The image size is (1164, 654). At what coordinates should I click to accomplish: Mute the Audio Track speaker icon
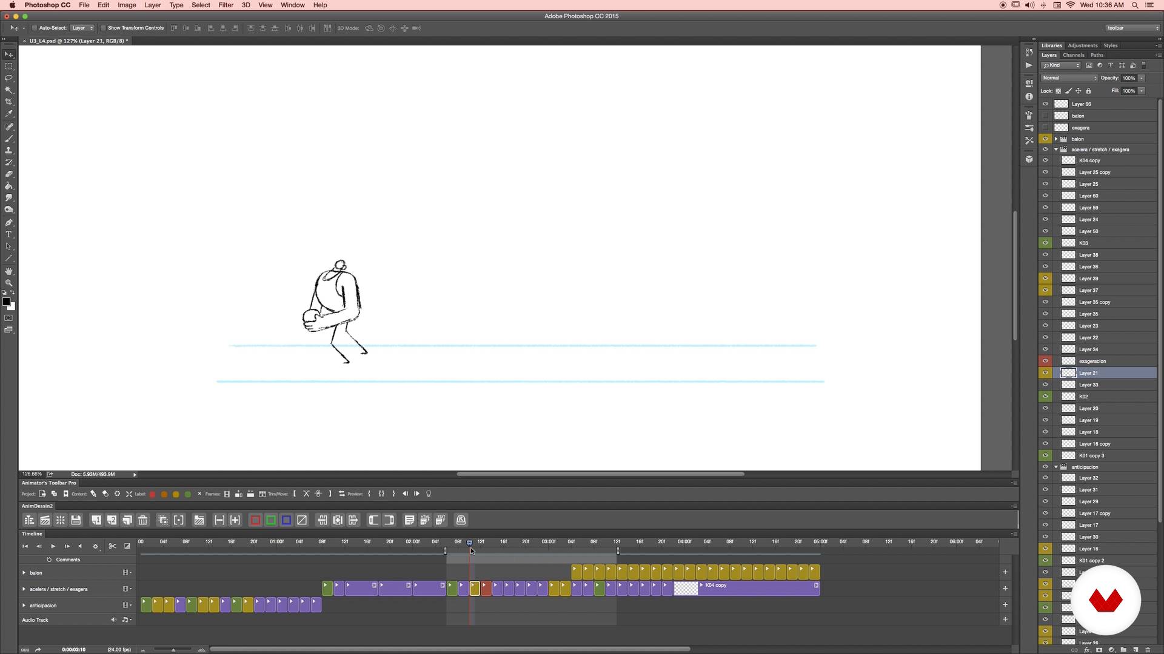(x=113, y=620)
